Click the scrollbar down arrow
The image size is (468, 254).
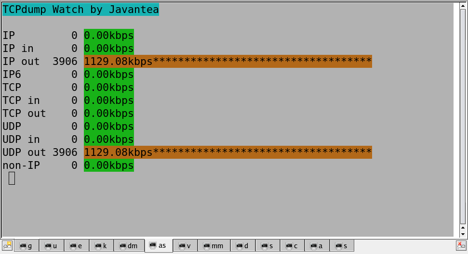463,234
